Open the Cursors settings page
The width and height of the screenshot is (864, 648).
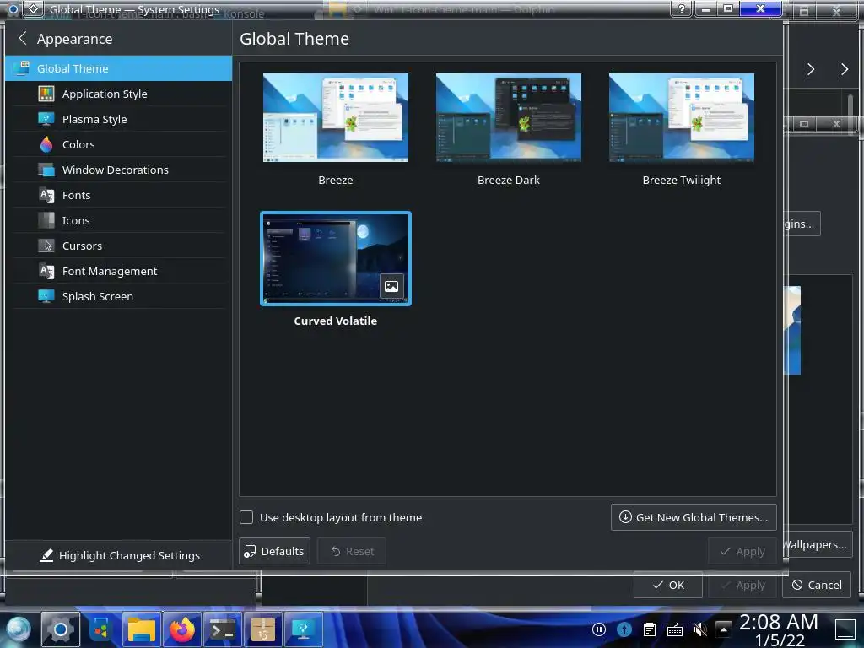[x=118, y=246]
